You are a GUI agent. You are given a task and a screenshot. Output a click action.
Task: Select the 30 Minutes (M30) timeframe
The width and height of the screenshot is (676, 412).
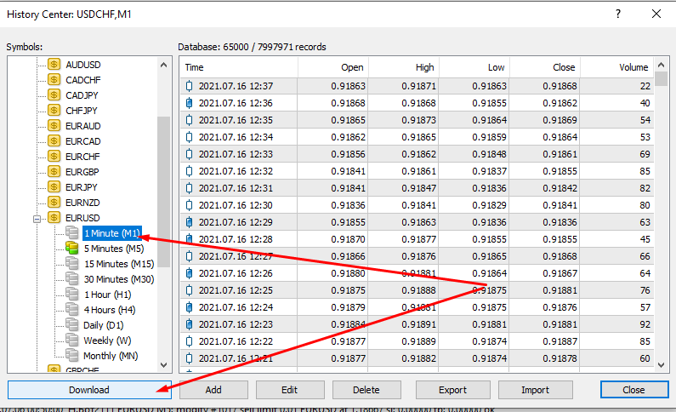tap(119, 279)
